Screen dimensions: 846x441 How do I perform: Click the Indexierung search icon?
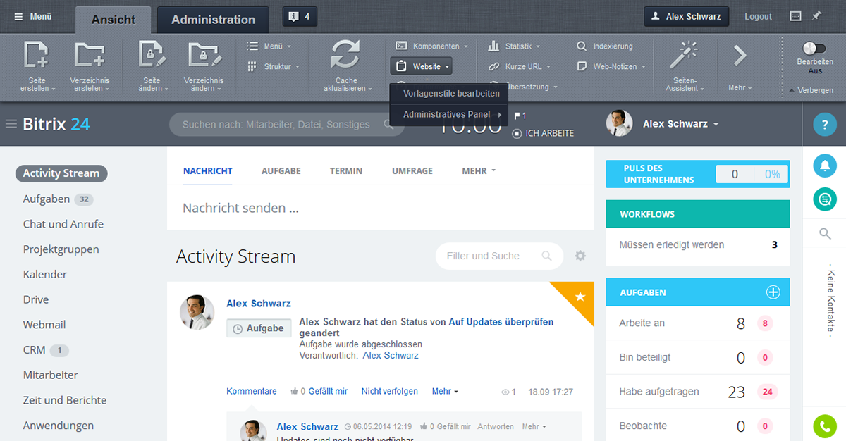(582, 46)
